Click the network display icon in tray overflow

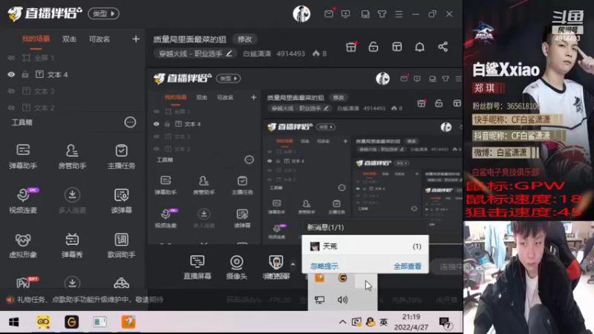coord(319,300)
